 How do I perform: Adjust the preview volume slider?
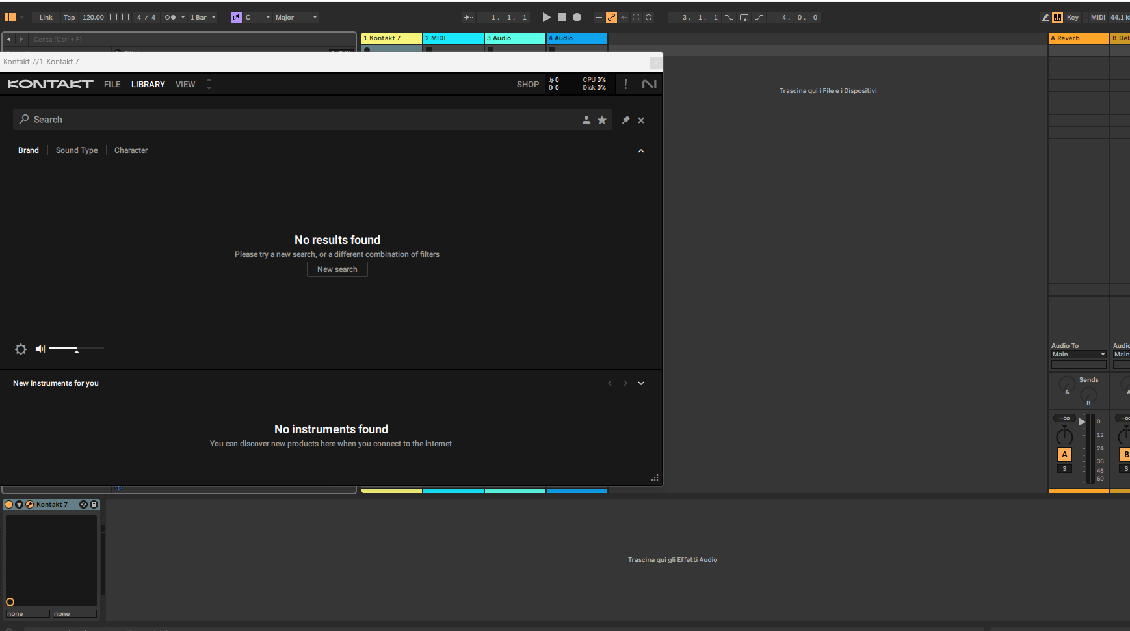tap(77, 349)
